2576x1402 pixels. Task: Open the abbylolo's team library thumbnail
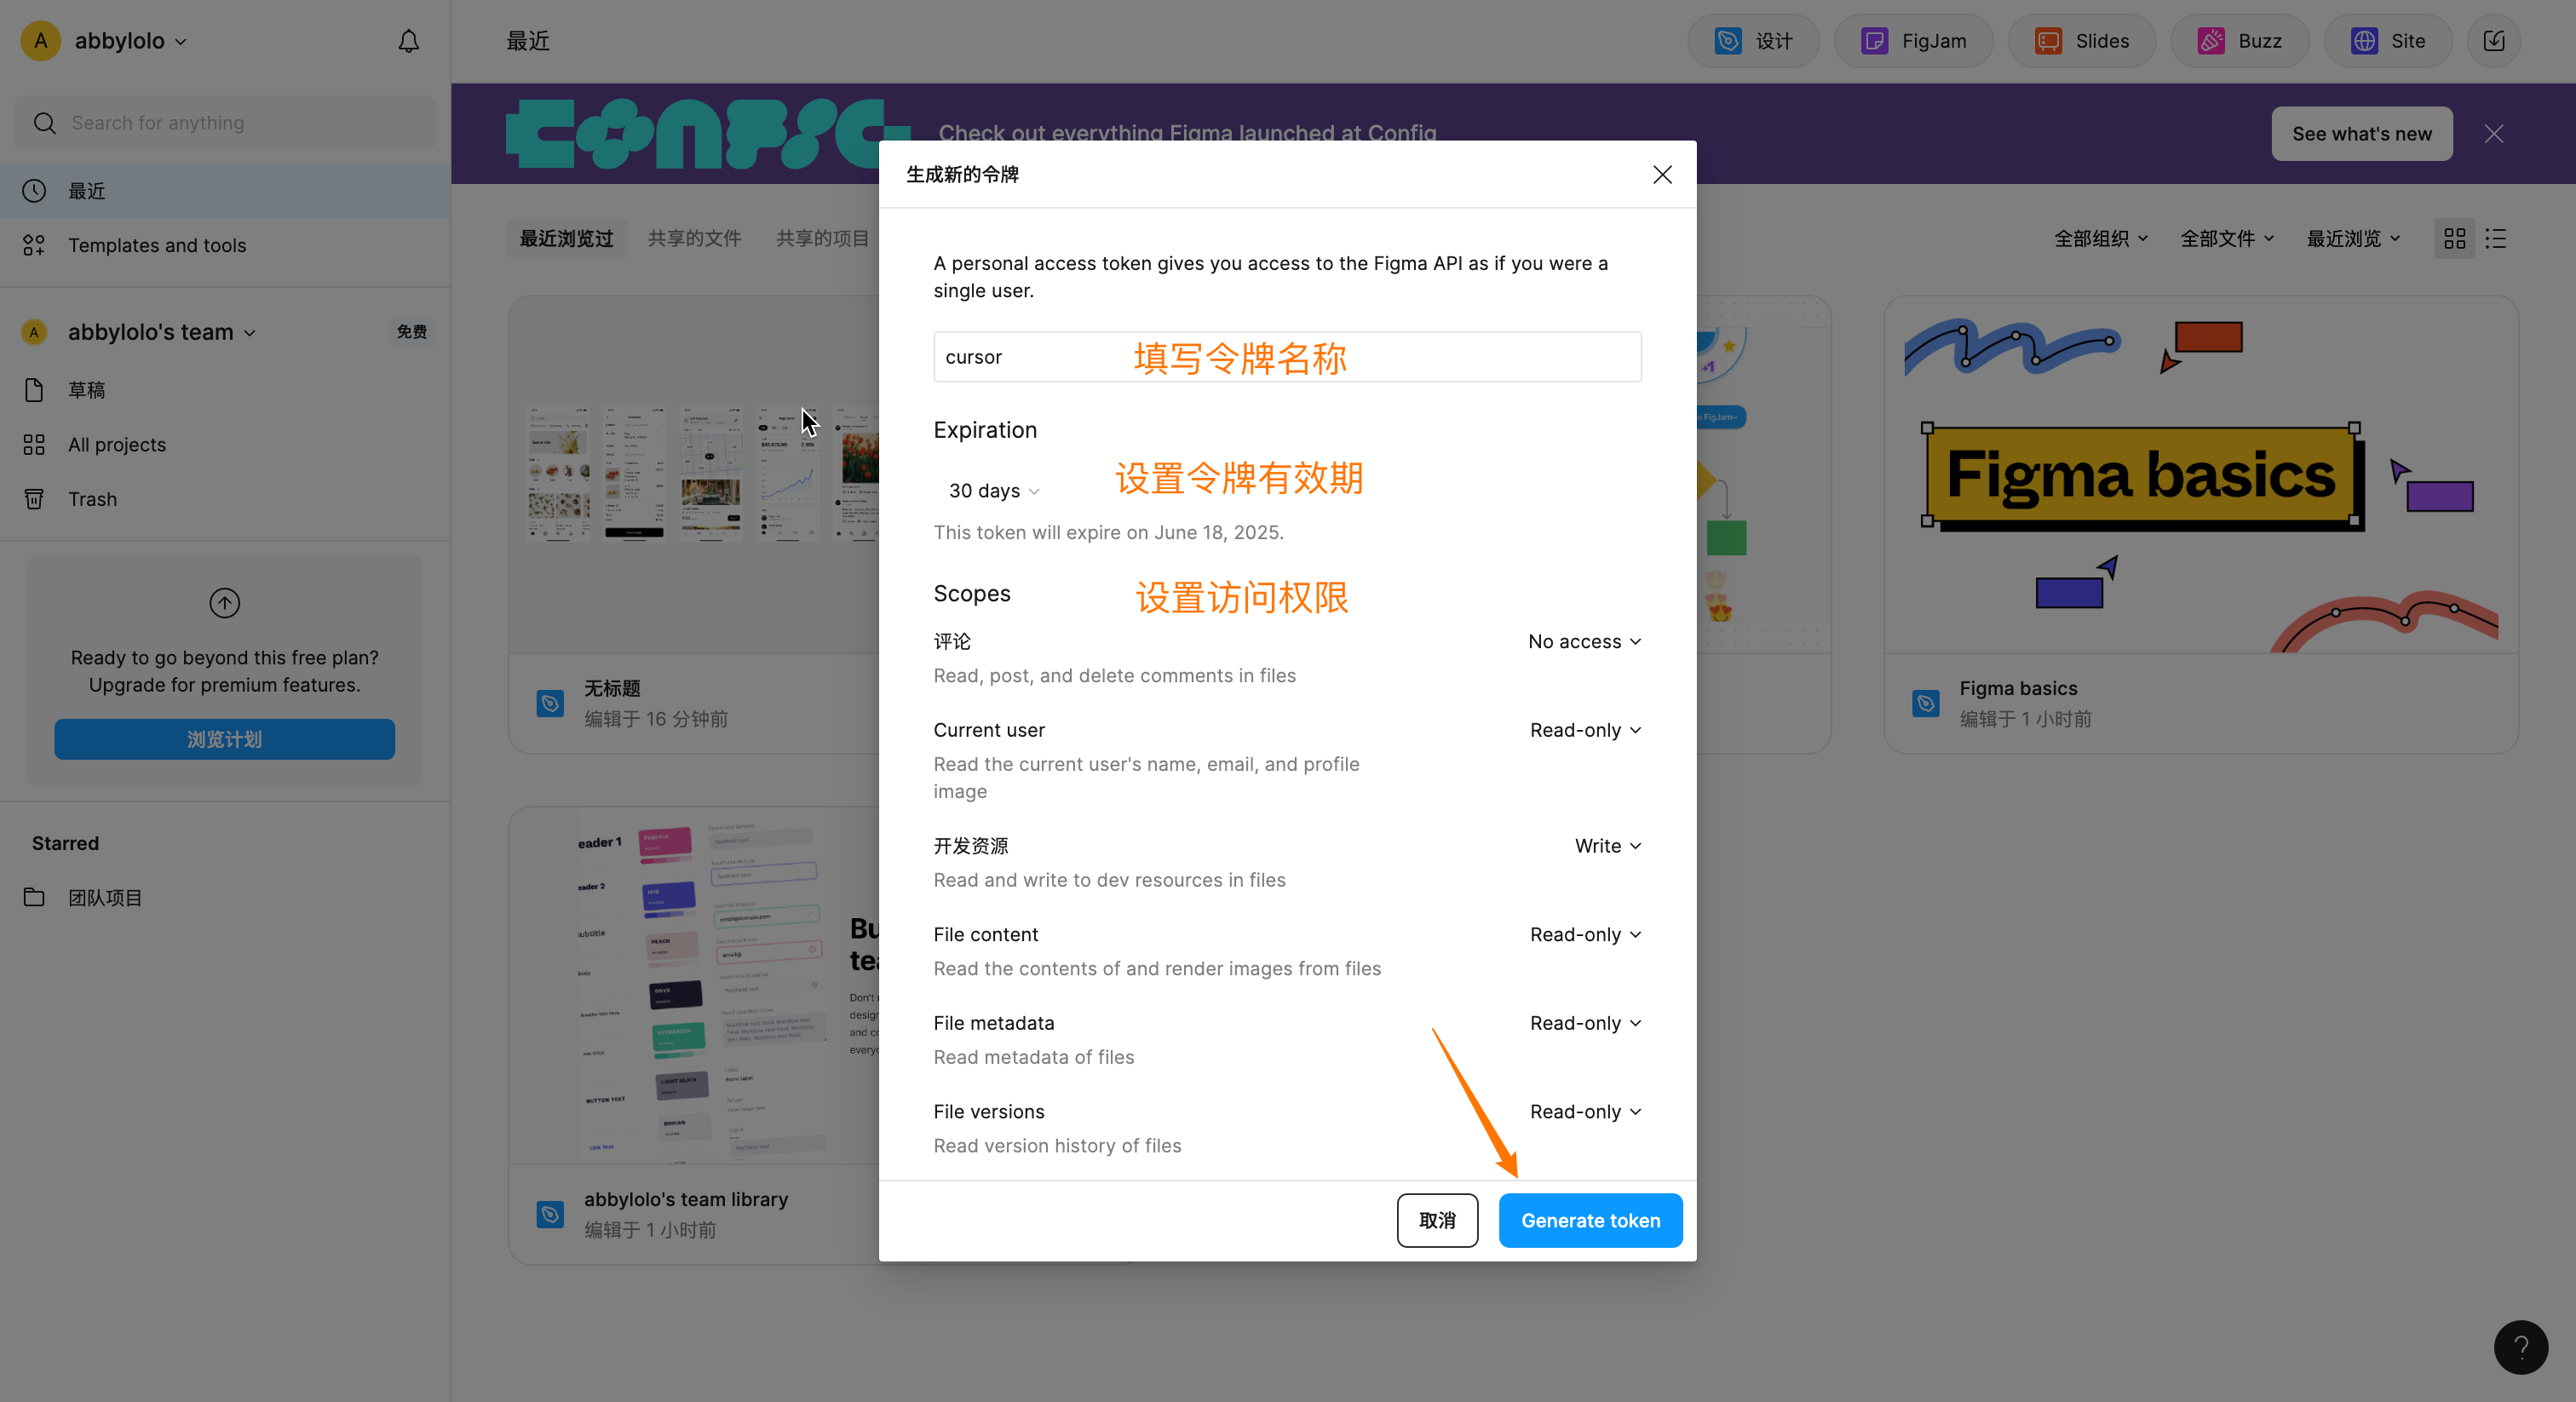click(x=694, y=986)
